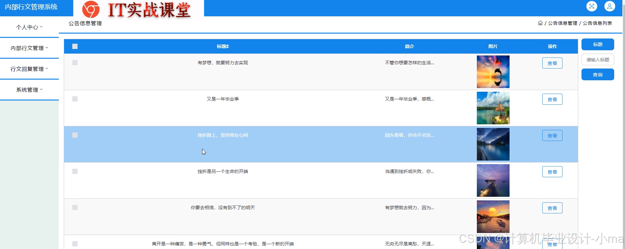Image resolution: width=625 pixels, height=249 pixels.
Task: Expand the 内部行文管理 sidebar menu
Action: [x=29, y=48]
